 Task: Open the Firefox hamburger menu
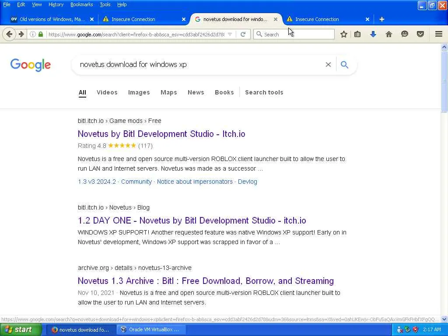[439, 34]
